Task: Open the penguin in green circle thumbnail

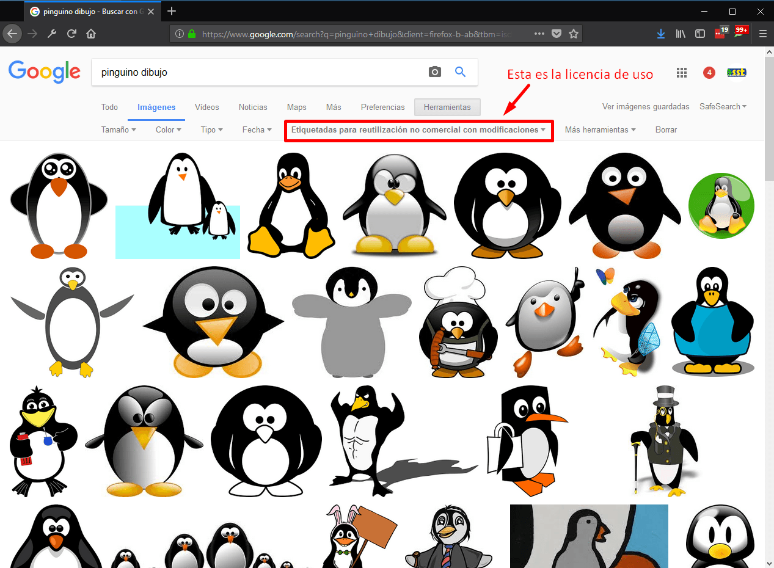Action: 721,206
